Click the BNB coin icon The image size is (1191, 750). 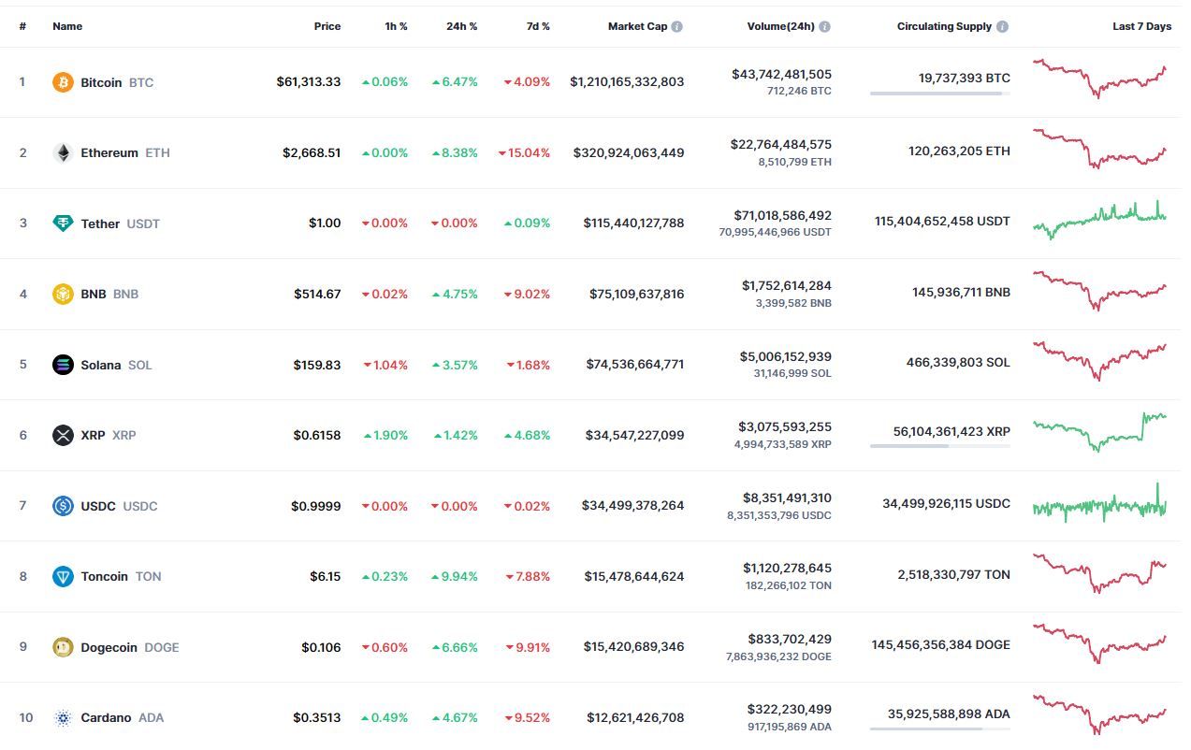[63, 294]
